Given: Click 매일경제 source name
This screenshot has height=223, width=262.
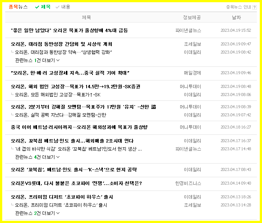Looking at the screenshot, I should [x=192, y=73].
